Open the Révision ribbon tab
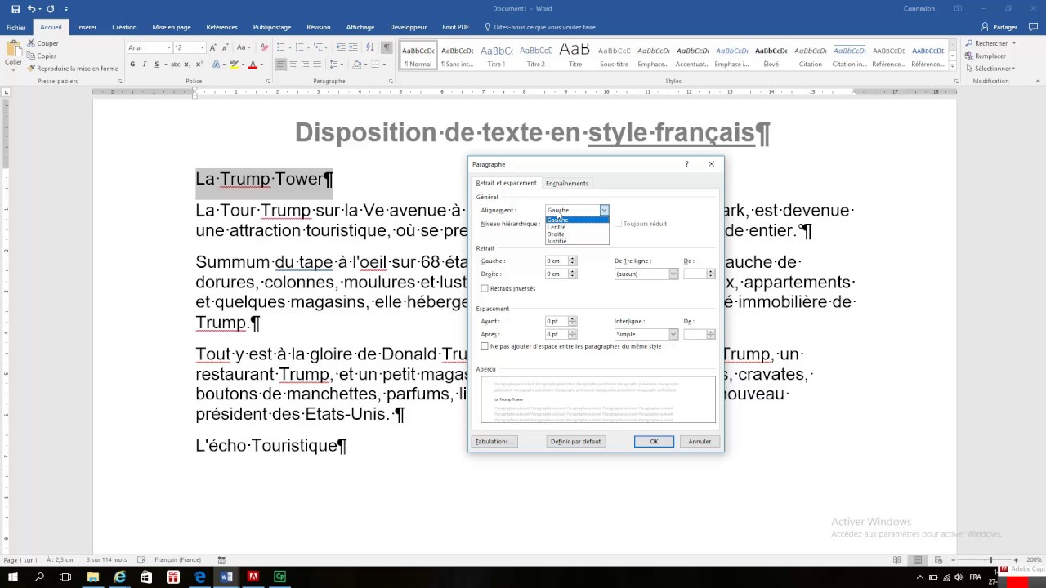 [319, 27]
